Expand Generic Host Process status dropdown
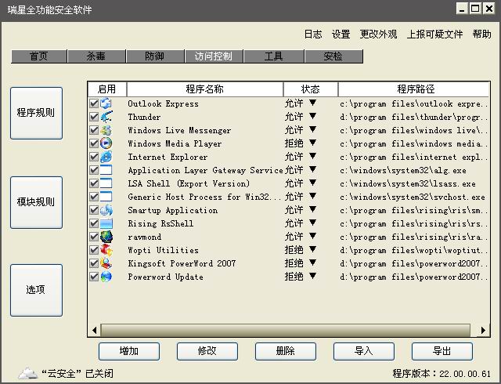Viewport: 501px width, 384px height. tap(313, 196)
